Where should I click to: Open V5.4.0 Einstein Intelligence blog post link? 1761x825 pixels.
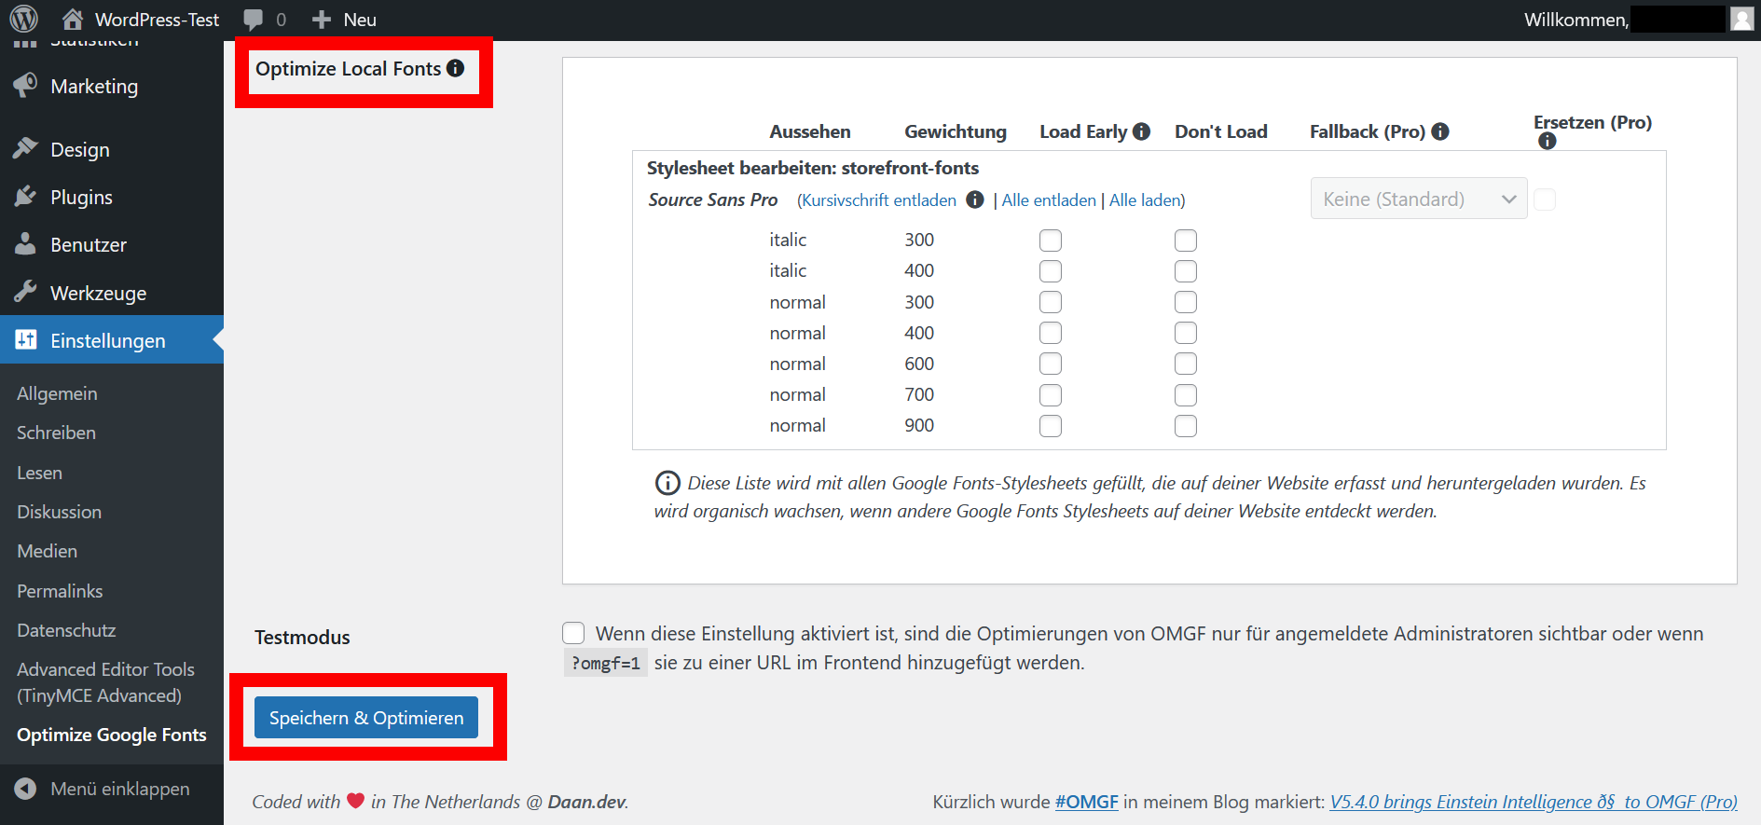(x=1534, y=802)
